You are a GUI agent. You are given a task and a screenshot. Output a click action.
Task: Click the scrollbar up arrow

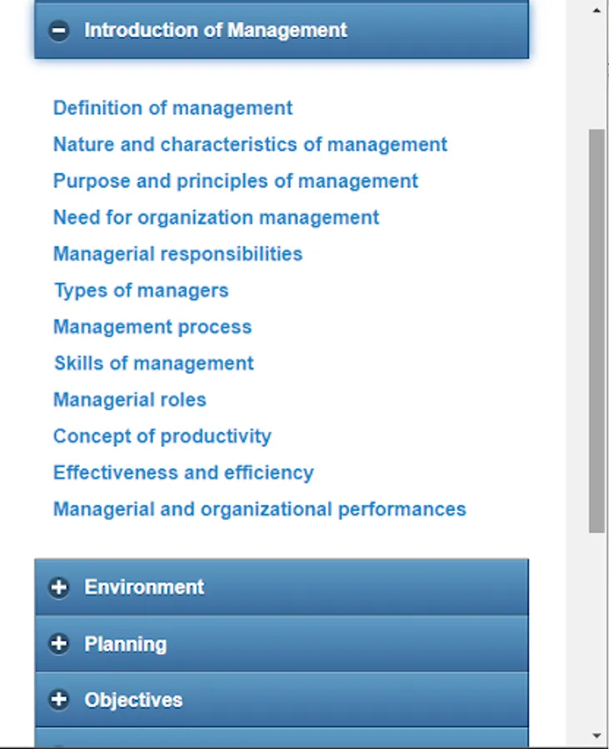(597, 11)
